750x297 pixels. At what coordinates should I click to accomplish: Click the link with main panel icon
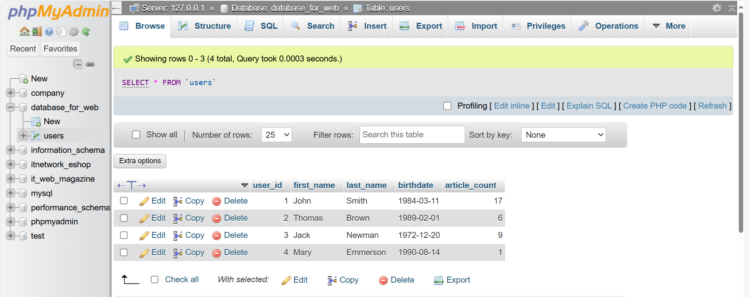[90, 64]
